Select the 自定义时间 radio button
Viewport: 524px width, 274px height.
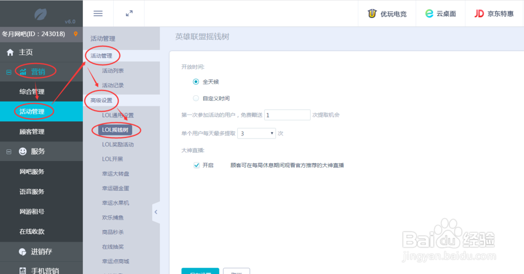pos(196,98)
